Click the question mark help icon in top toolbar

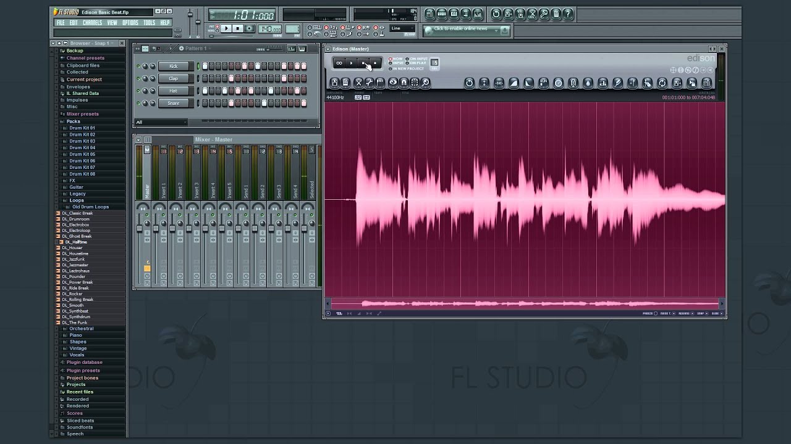569,14
